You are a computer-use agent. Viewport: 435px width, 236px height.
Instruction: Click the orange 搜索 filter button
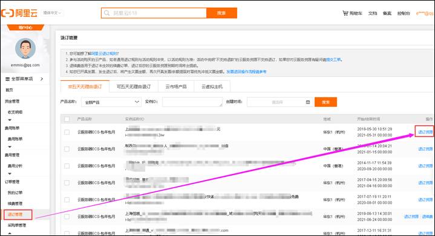(325, 102)
